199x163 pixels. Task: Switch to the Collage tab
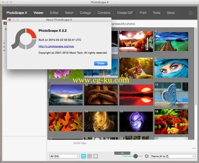tap(86, 13)
